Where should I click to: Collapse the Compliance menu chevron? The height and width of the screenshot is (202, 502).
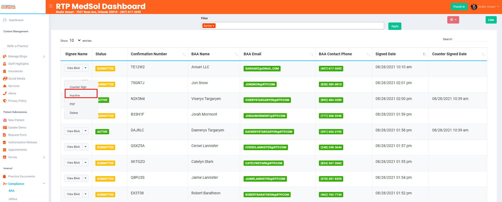[44, 183]
